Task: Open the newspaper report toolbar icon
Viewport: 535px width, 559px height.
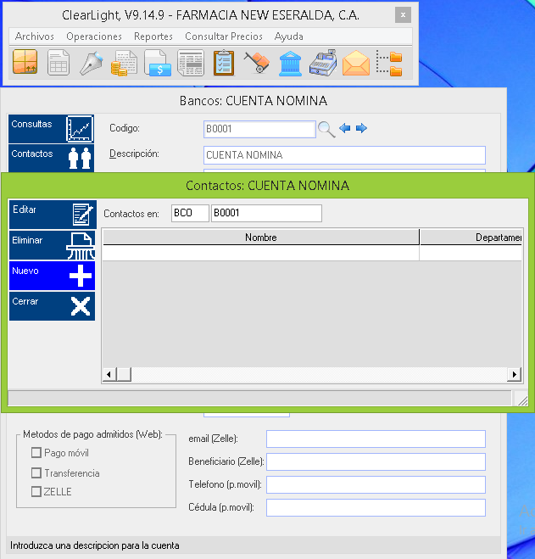Action: point(191,63)
